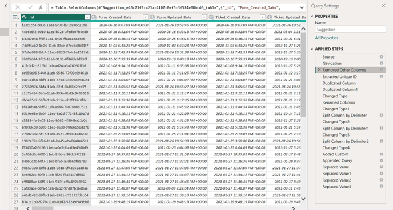The width and height of the screenshot is (393, 210).
Task: Click the horizontal scrollbar left arrow
Action: tap(28, 208)
